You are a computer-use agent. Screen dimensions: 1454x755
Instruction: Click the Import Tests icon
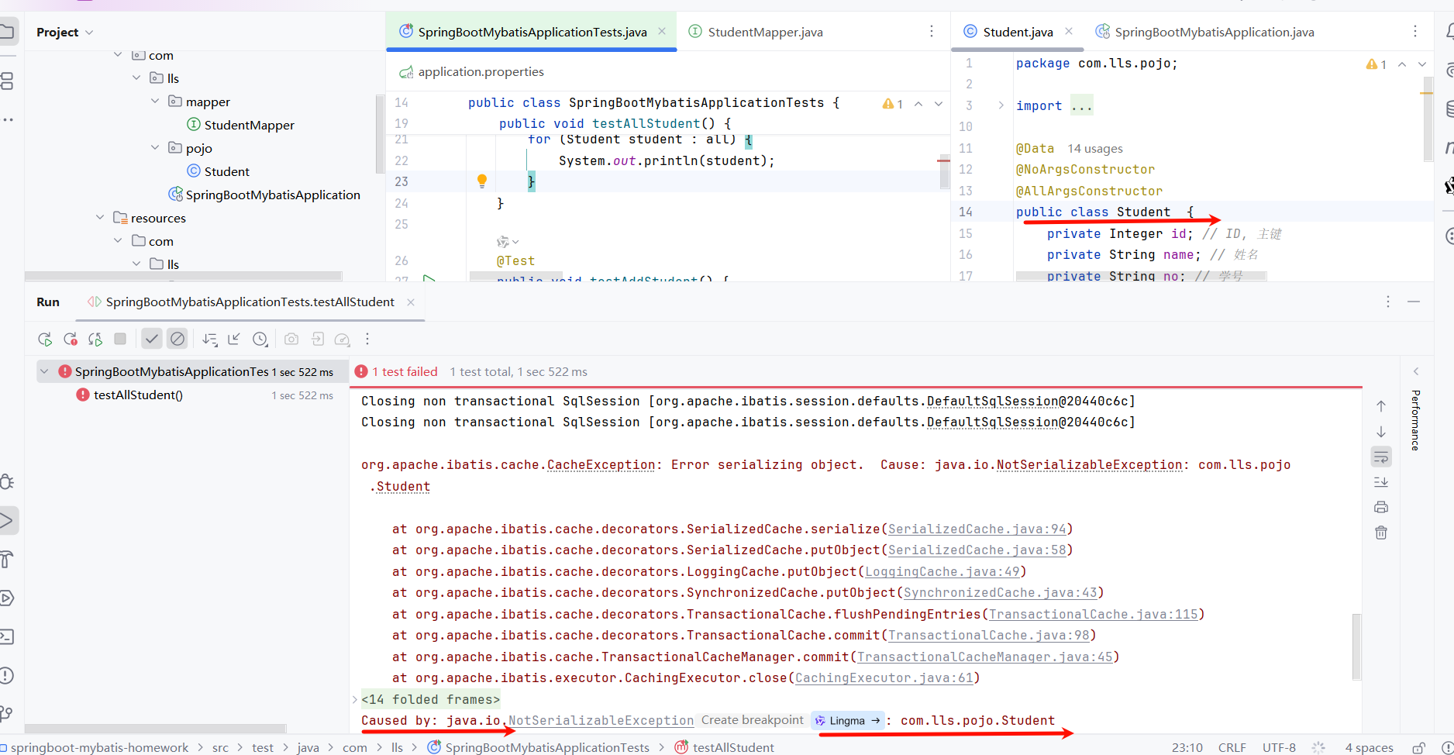(318, 339)
